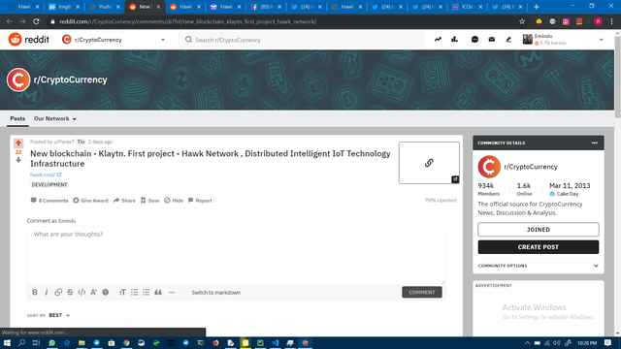The height and width of the screenshot is (349, 621).
Task: Give Award to this post
Action: (90, 201)
